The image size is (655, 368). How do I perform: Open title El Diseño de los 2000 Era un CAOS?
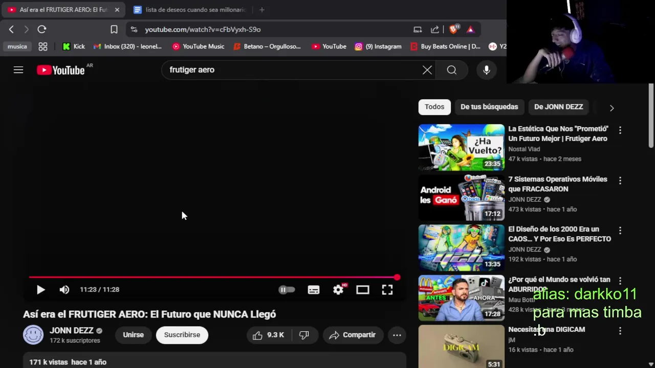pos(559,234)
